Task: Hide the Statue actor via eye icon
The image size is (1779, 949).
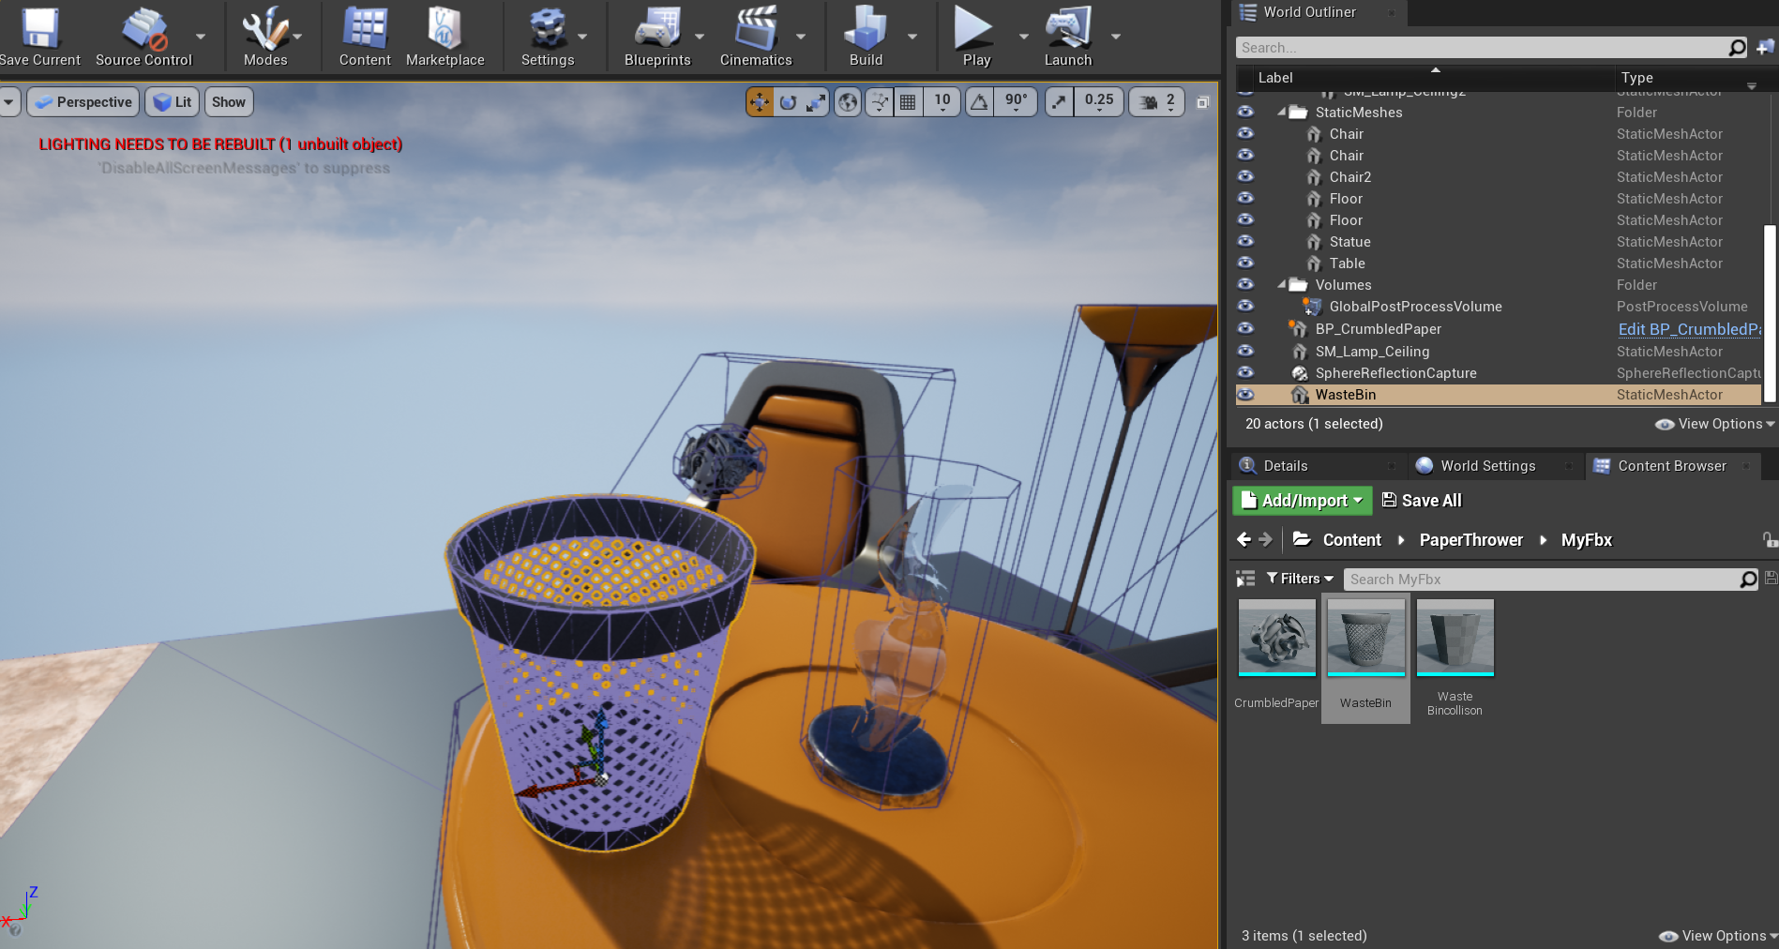Action: coord(1245,241)
